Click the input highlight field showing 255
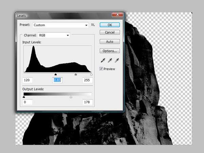204x153 pixels. pos(87,80)
